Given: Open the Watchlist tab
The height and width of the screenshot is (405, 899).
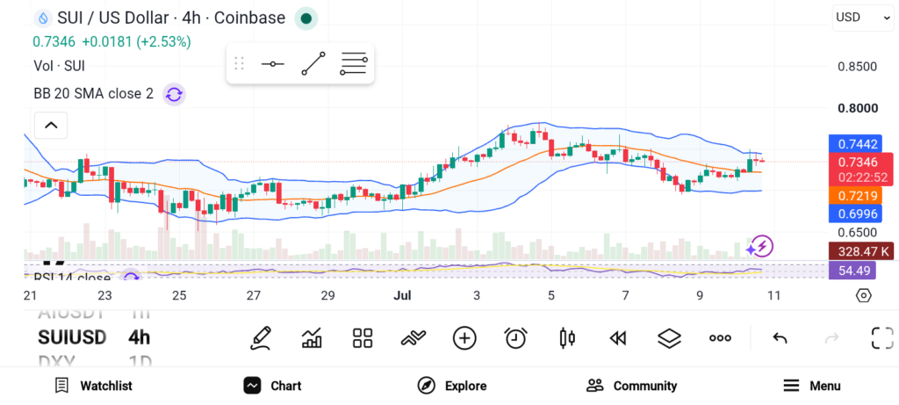Looking at the screenshot, I should [93, 386].
